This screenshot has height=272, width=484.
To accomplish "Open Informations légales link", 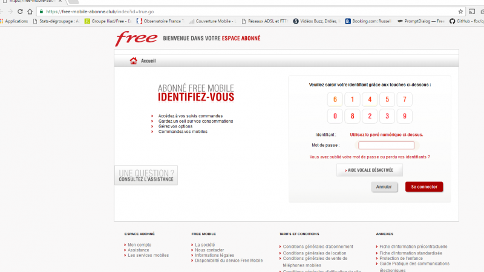I will click(215, 255).
